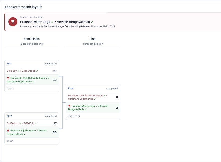Click score 2 in the Final card
Screen dimensions: 221x162
[x=117, y=108]
